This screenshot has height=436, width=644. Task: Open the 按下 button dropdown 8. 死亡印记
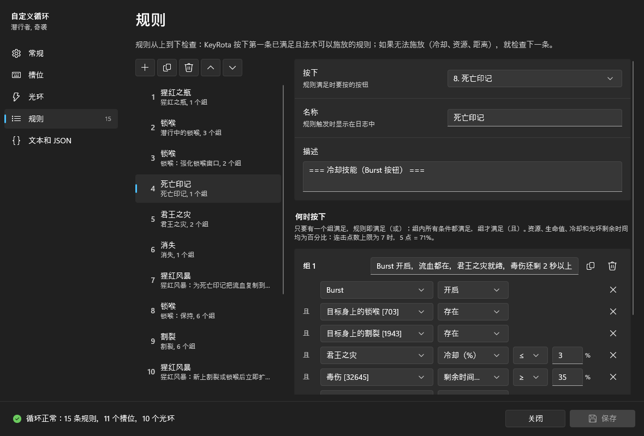coord(534,78)
